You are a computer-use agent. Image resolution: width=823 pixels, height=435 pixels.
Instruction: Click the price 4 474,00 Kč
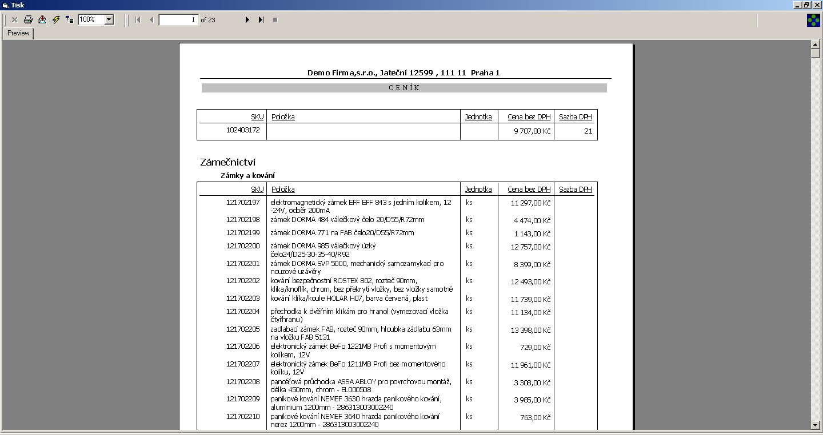click(532, 220)
